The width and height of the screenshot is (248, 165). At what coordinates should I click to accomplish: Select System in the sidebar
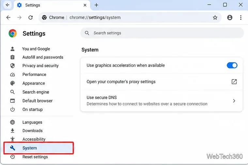pyautogui.click(x=39, y=148)
